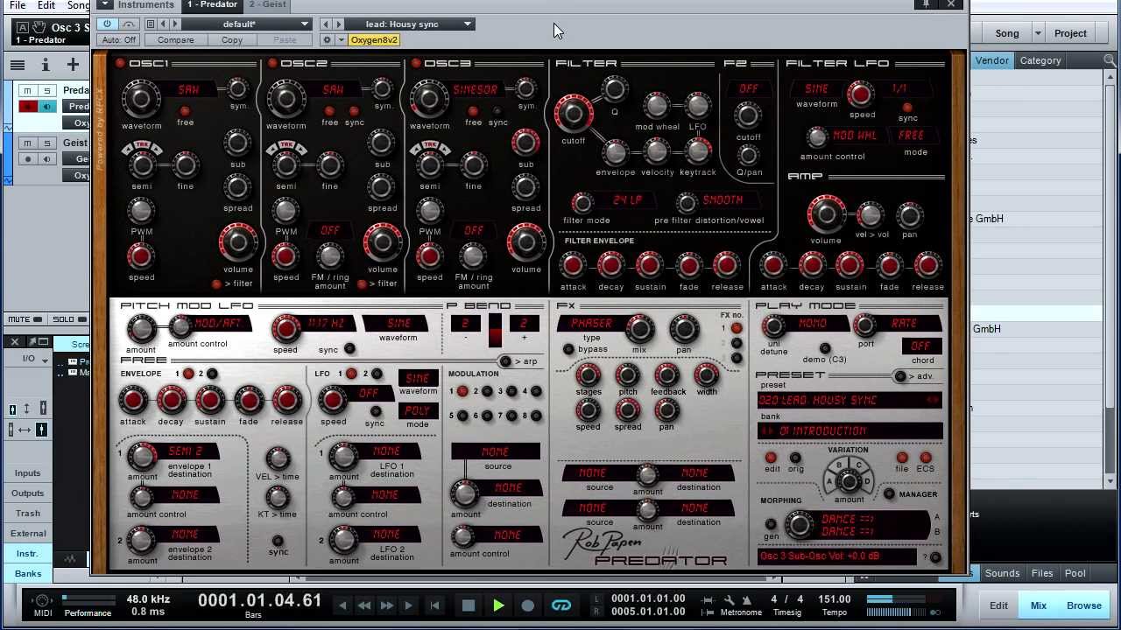
Task: Click the pitch bend slider
Action: tap(495, 332)
